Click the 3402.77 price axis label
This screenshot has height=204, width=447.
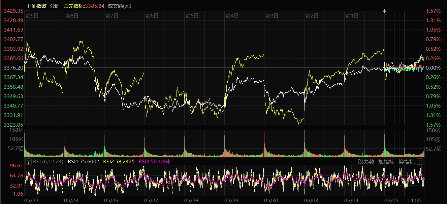pos(13,39)
